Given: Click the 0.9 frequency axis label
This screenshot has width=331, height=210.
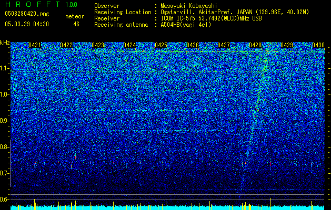Looking at the screenshot, I should coord(4,121).
